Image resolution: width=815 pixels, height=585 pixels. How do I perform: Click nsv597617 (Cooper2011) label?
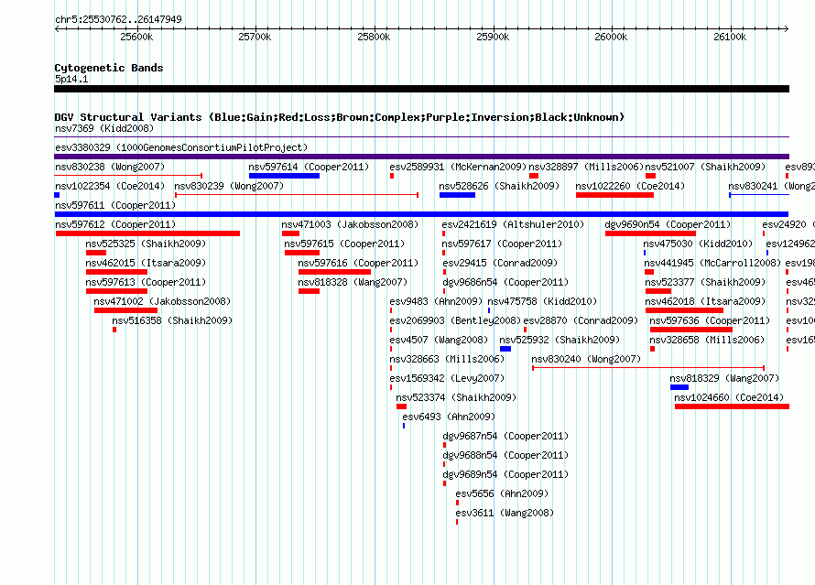[x=502, y=244]
